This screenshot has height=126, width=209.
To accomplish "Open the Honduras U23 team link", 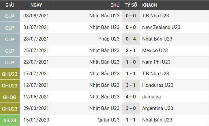I will click(x=158, y=85).
